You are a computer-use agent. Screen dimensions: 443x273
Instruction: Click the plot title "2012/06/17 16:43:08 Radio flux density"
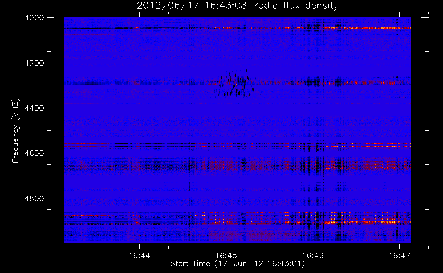[237, 6]
